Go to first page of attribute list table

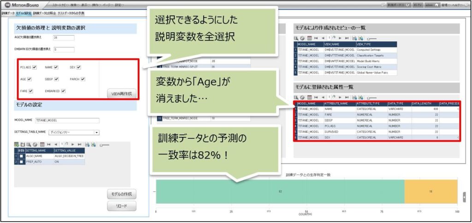(316, 97)
